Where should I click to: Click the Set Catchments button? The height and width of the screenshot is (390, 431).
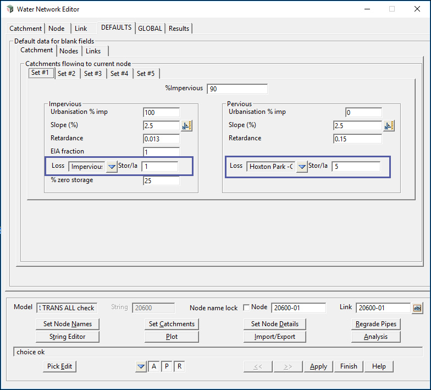(x=172, y=324)
